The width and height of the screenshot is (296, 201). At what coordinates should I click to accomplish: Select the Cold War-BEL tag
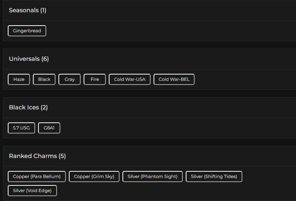click(x=174, y=79)
